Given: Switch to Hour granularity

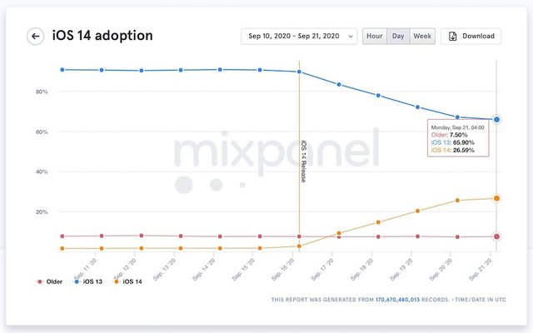Looking at the screenshot, I should (375, 36).
